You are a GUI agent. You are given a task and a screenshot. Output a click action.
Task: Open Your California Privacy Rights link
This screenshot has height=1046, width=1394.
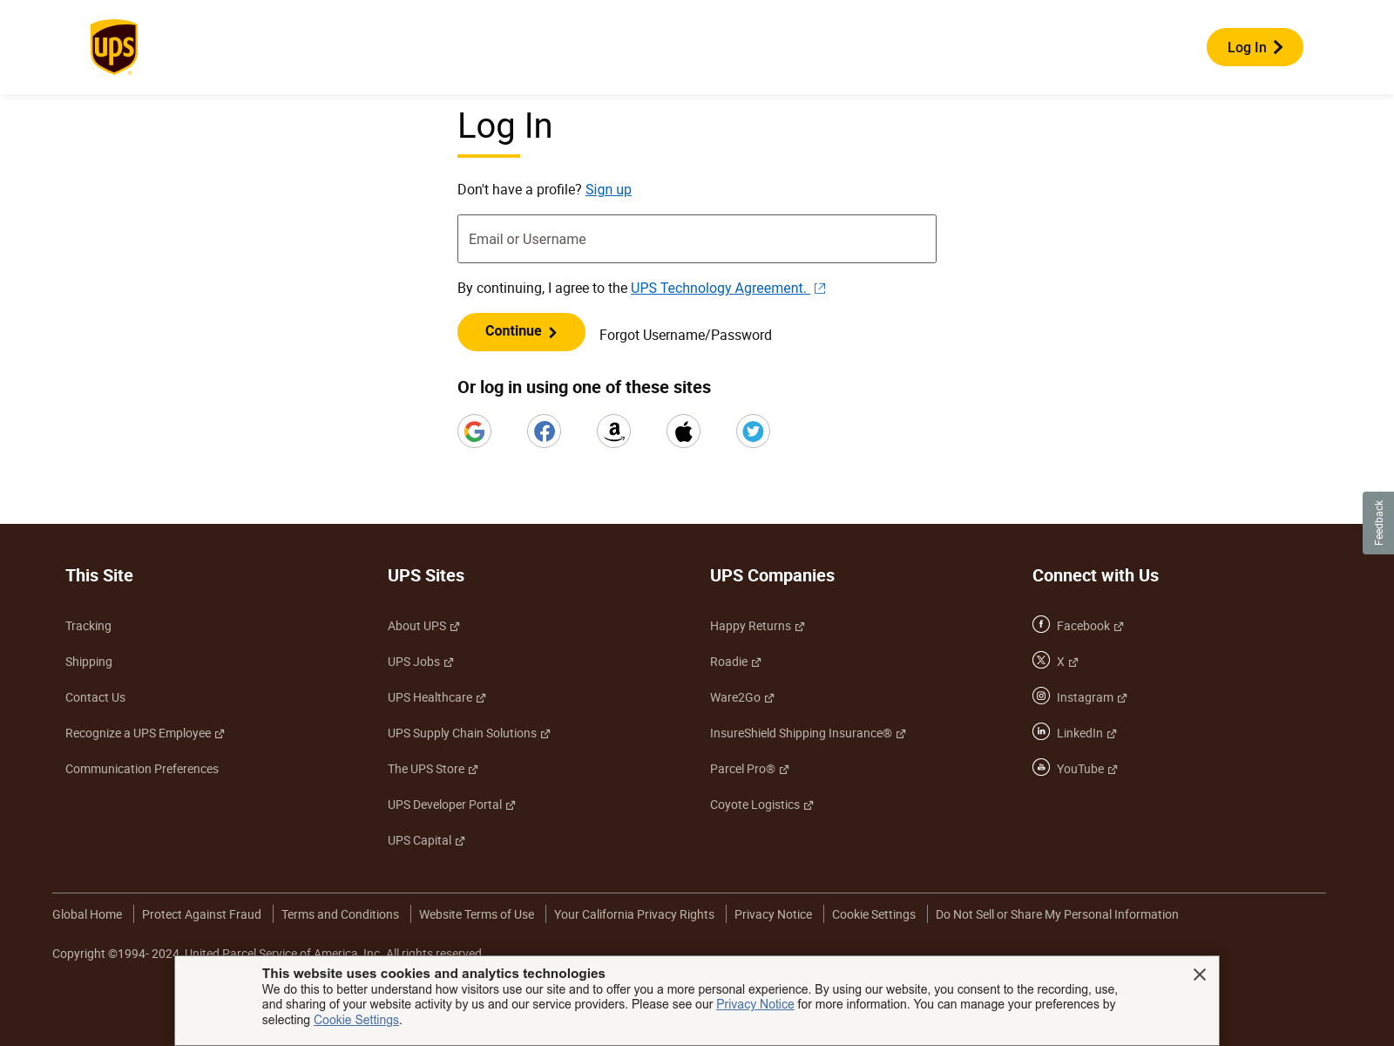click(x=634, y=914)
